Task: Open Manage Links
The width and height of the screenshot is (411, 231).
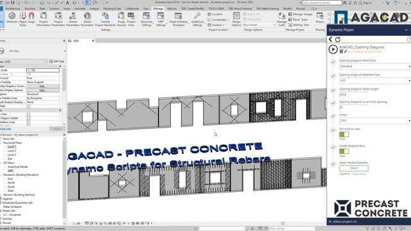Action: click(282, 19)
